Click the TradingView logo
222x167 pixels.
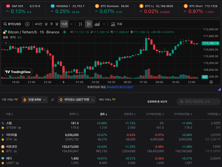(18, 72)
